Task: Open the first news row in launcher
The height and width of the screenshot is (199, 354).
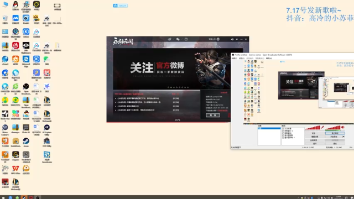Action: 147,98
